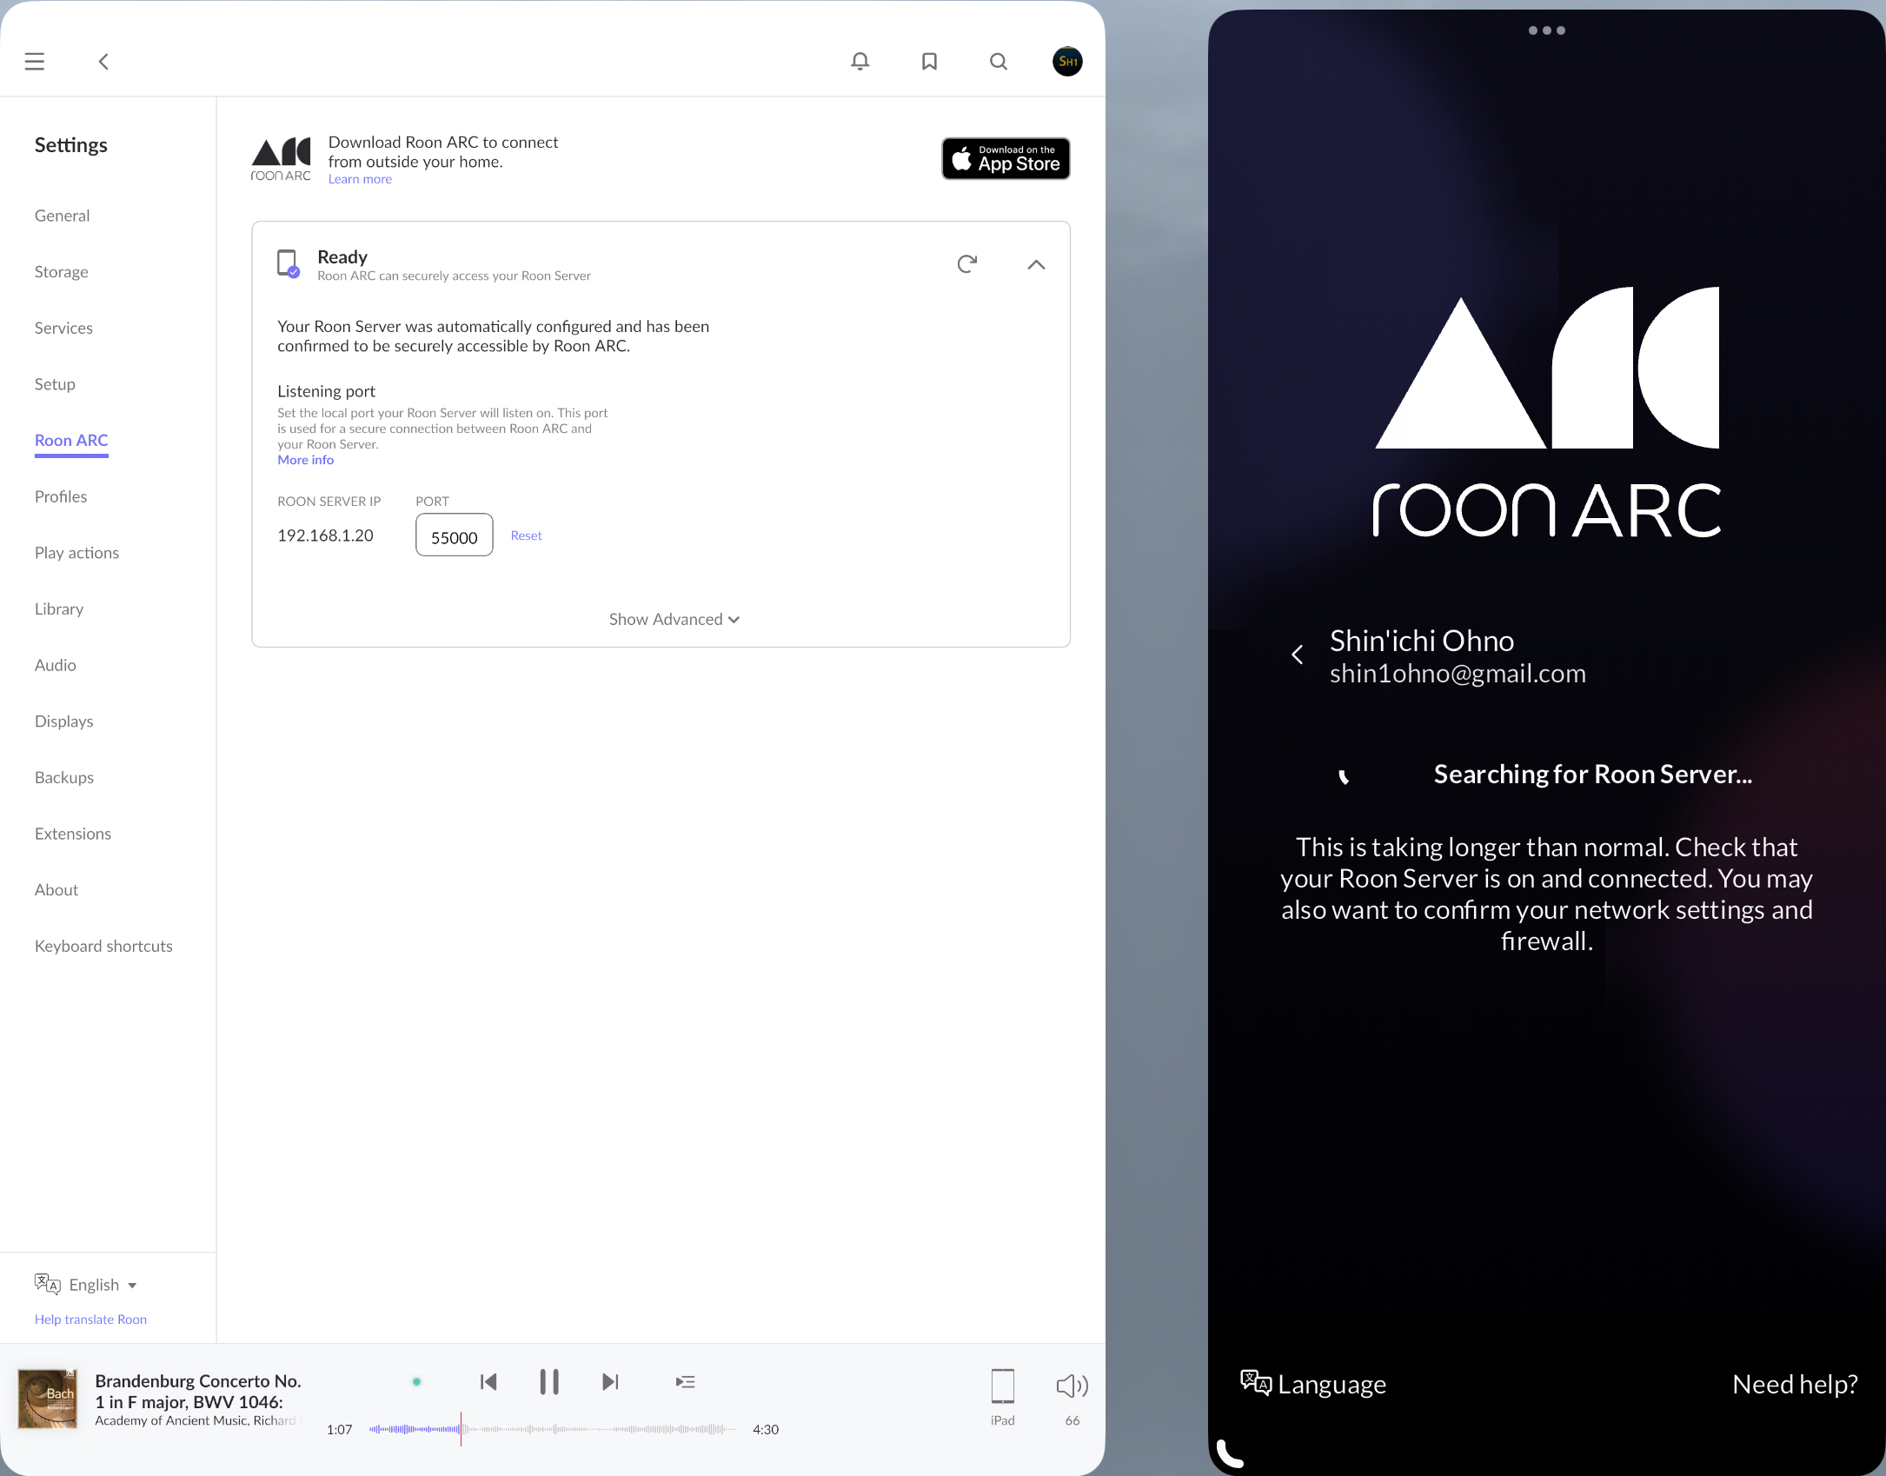
Task: Expand Show Advanced options
Action: pyautogui.click(x=674, y=620)
